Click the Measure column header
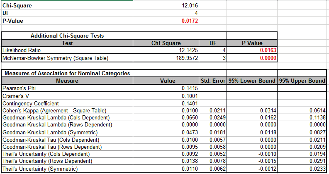Viewport: 329px width, 174px height. 67,81
